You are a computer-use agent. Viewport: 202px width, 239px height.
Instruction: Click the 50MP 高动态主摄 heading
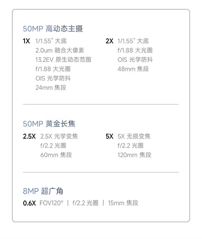53,28
